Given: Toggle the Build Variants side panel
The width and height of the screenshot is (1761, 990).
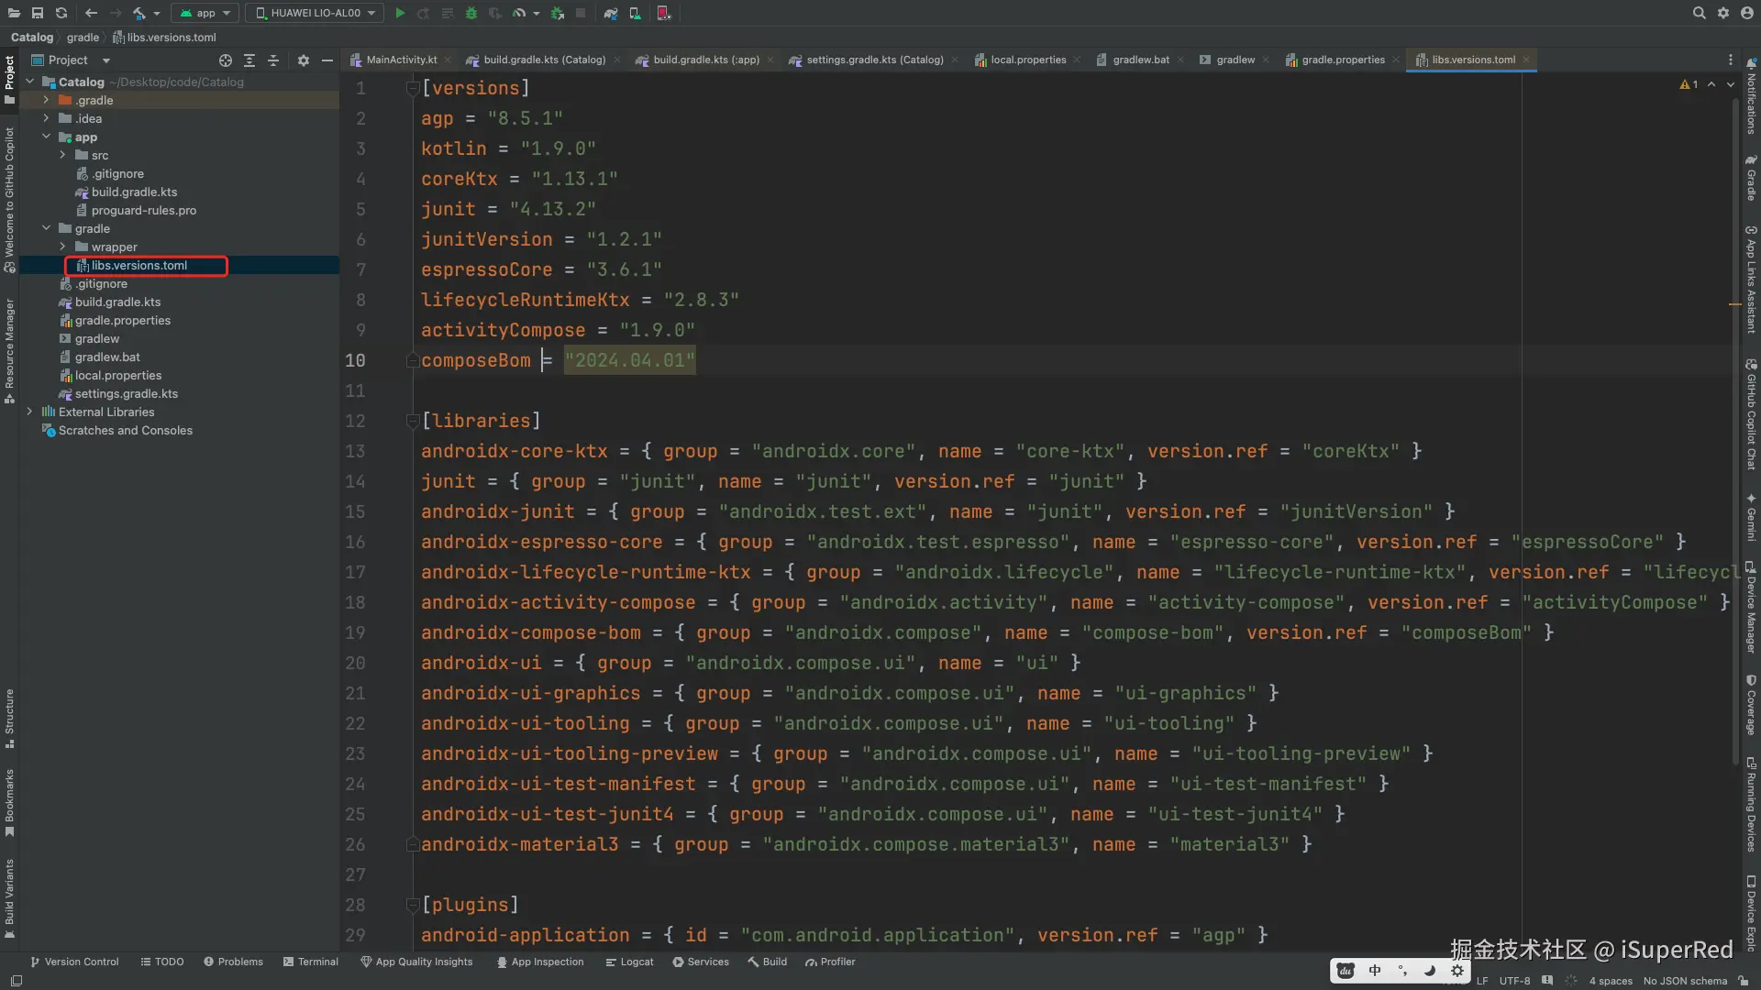Looking at the screenshot, I should (x=9, y=896).
